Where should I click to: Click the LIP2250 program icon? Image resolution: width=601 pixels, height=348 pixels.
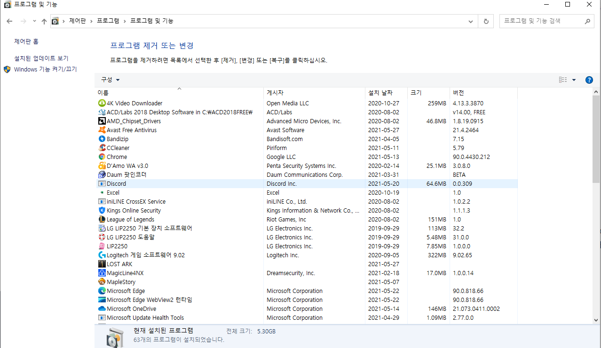pos(102,246)
